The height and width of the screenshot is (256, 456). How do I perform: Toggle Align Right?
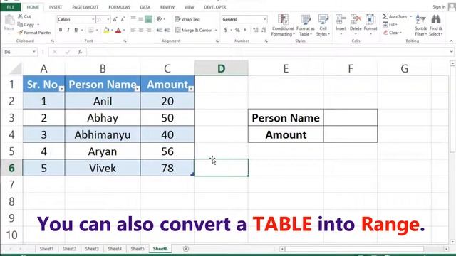click(149, 30)
